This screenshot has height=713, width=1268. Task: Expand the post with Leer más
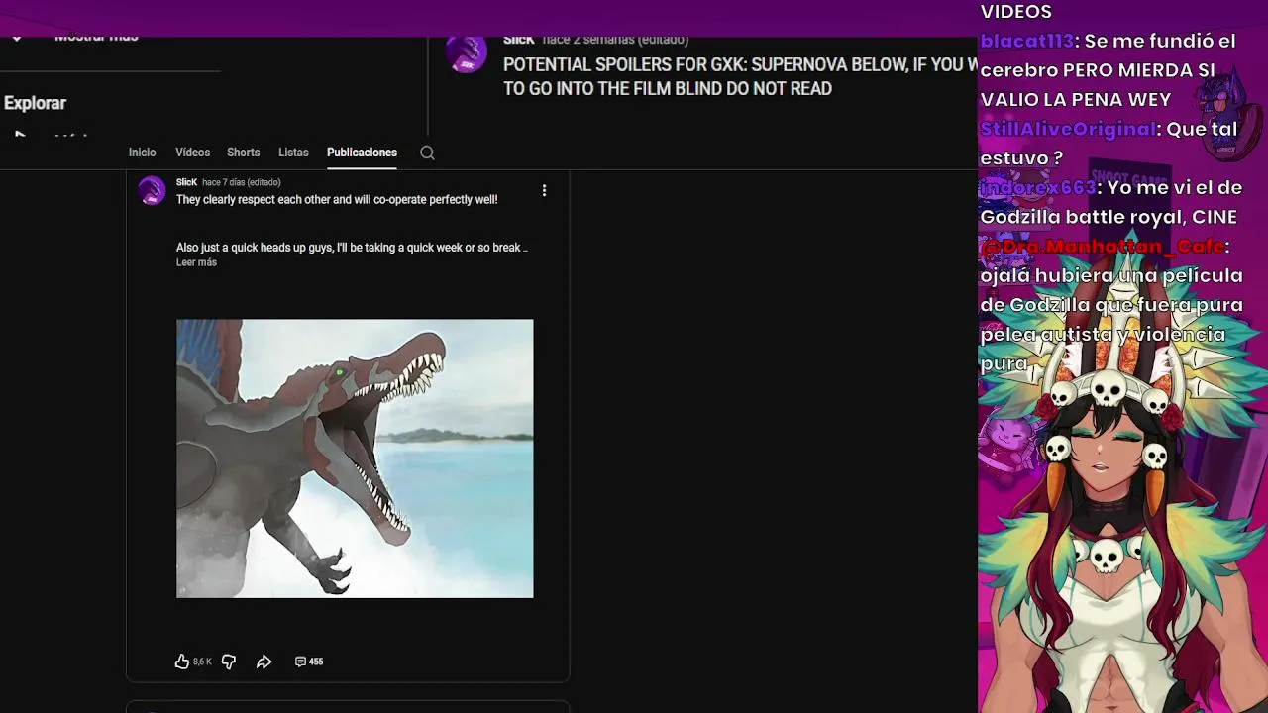pyautogui.click(x=196, y=262)
